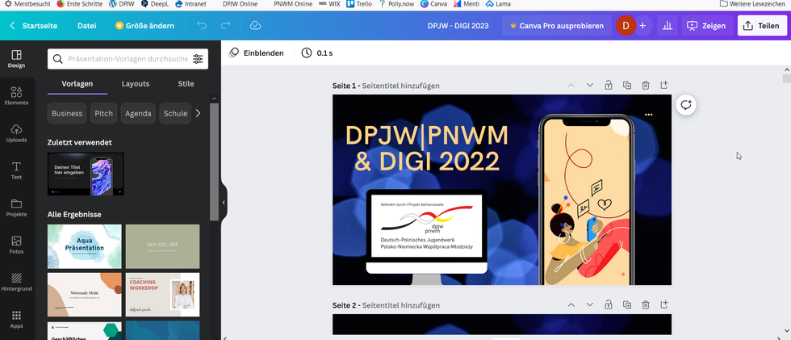Go back to Startseite
The height and width of the screenshot is (340, 791).
pyautogui.click(x=33, y=26)
